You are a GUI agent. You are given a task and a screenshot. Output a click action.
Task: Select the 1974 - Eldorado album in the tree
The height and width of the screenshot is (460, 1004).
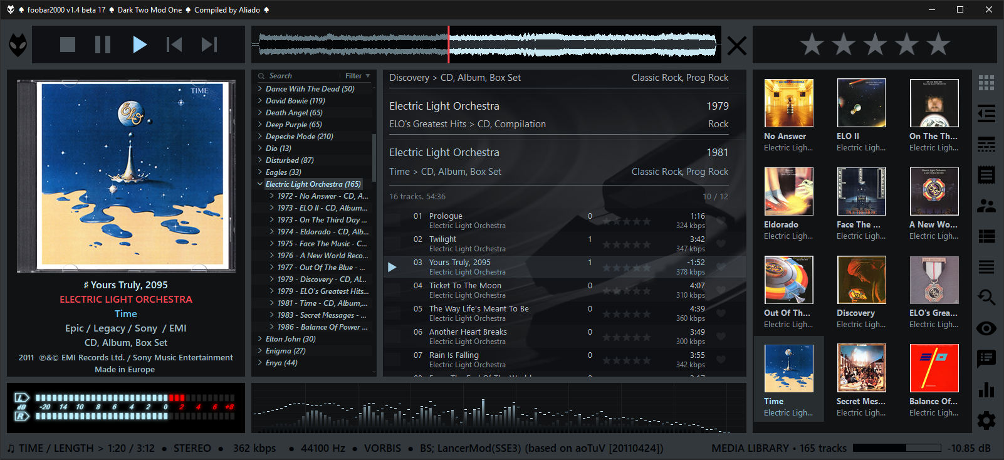tap(323, 232)
